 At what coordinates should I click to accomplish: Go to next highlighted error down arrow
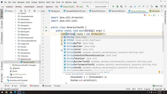click(162, 15)
